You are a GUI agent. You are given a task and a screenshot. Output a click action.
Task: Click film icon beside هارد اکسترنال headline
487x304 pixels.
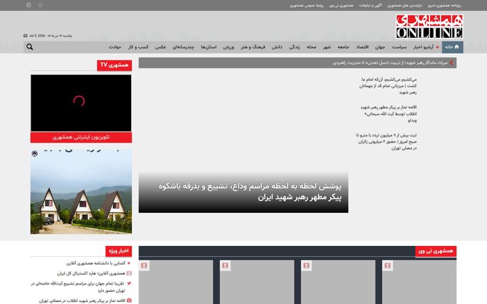click(x=129, y=274)
